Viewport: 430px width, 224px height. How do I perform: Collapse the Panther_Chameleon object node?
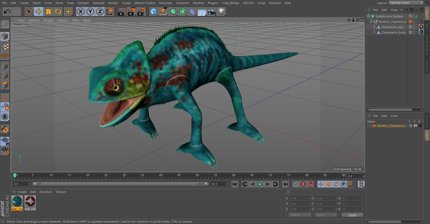coord(371,21)
